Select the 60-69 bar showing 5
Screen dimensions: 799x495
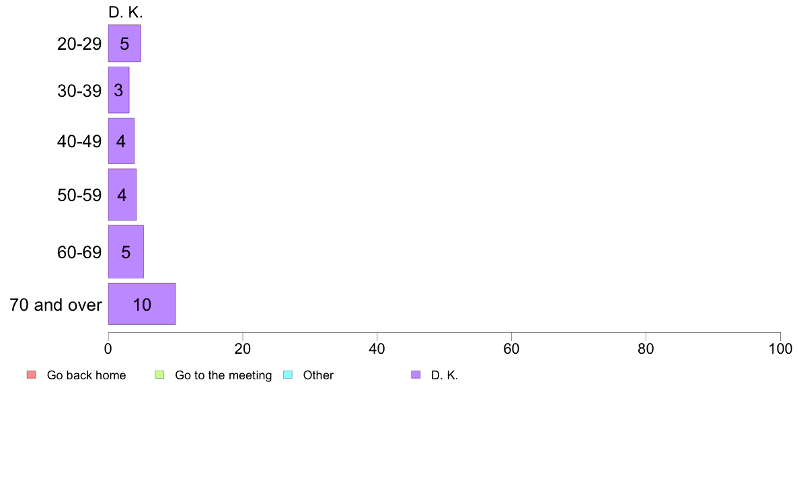pos(126,252)
